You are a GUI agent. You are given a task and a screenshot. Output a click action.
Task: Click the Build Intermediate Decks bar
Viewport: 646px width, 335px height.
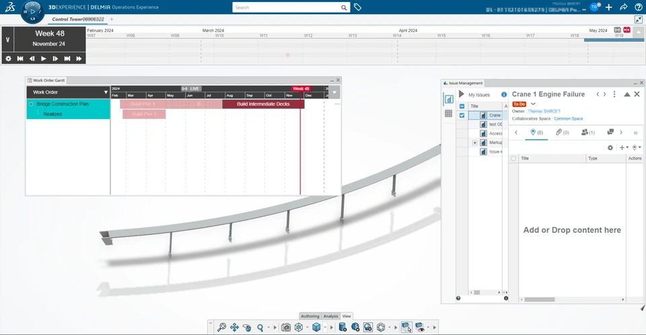pyautogui.click(x=263, y=104)
